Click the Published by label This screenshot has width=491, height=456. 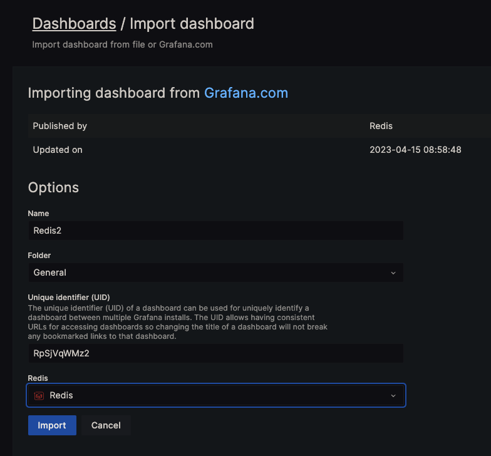pos(60,126)
